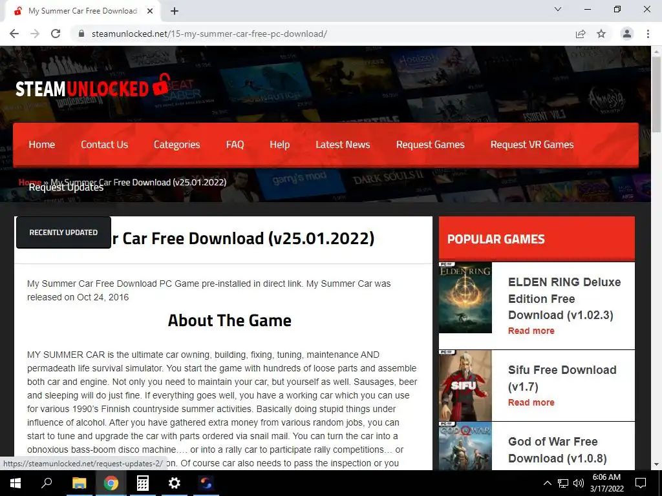Image resolution: width=662 pixels, height=496 pixels.
Task: Open Request VR Games page
Action: click(x=532, y=145)
